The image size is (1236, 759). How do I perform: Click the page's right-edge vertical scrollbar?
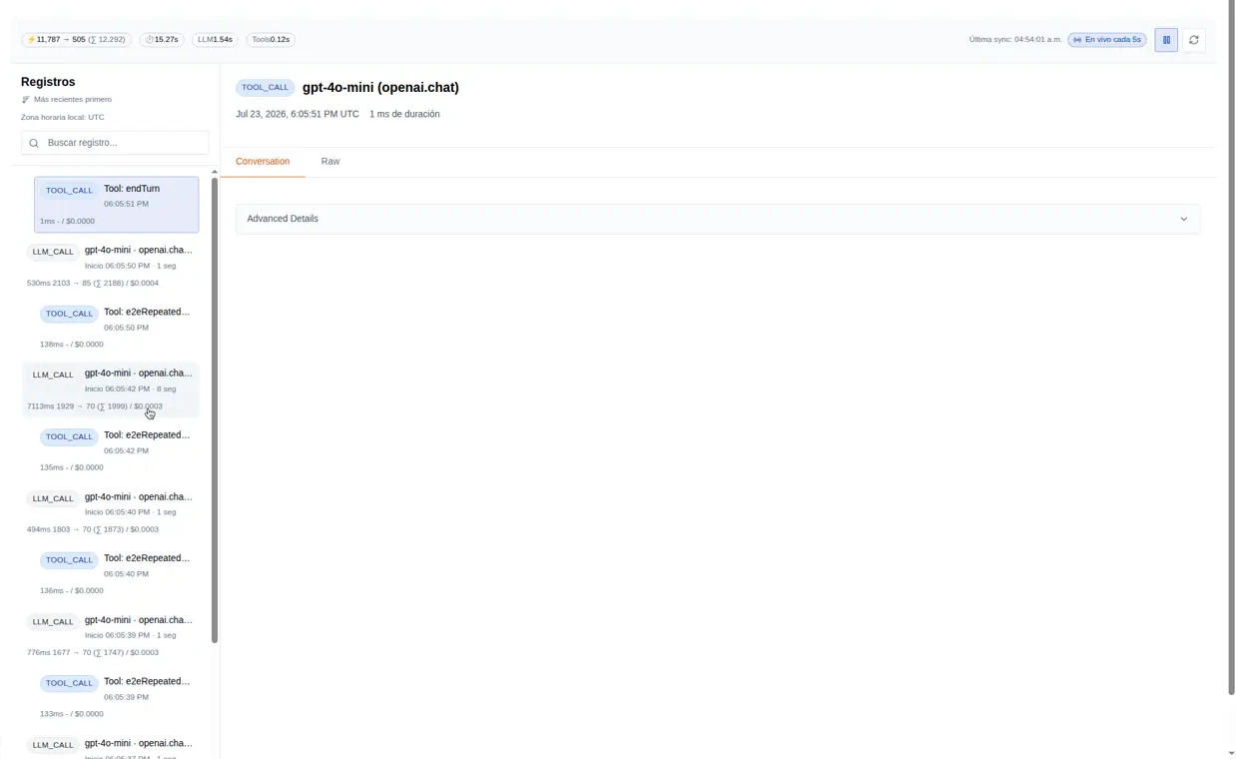pyautogui.click(x=1231, y=350)
